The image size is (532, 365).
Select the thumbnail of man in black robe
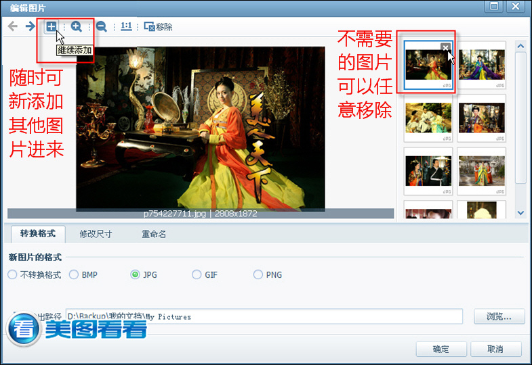(x=428, y=171)
